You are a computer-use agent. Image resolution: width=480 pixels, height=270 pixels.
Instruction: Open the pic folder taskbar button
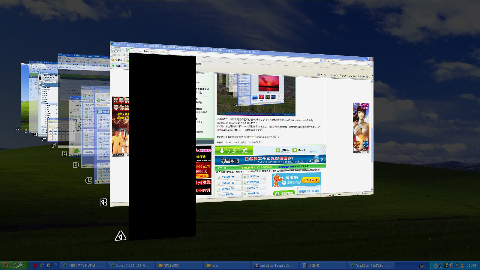(x=228, y=265)
